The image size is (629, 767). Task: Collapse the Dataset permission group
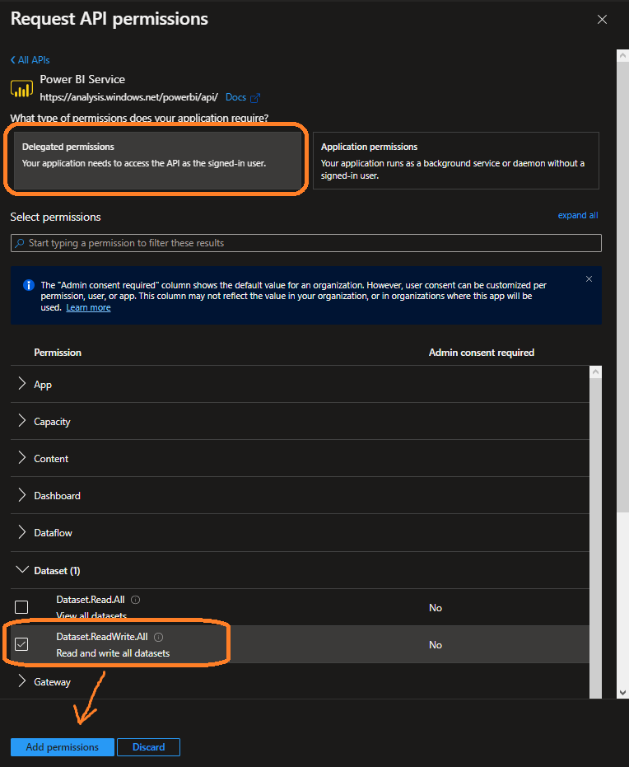click(x=22, y=570)
